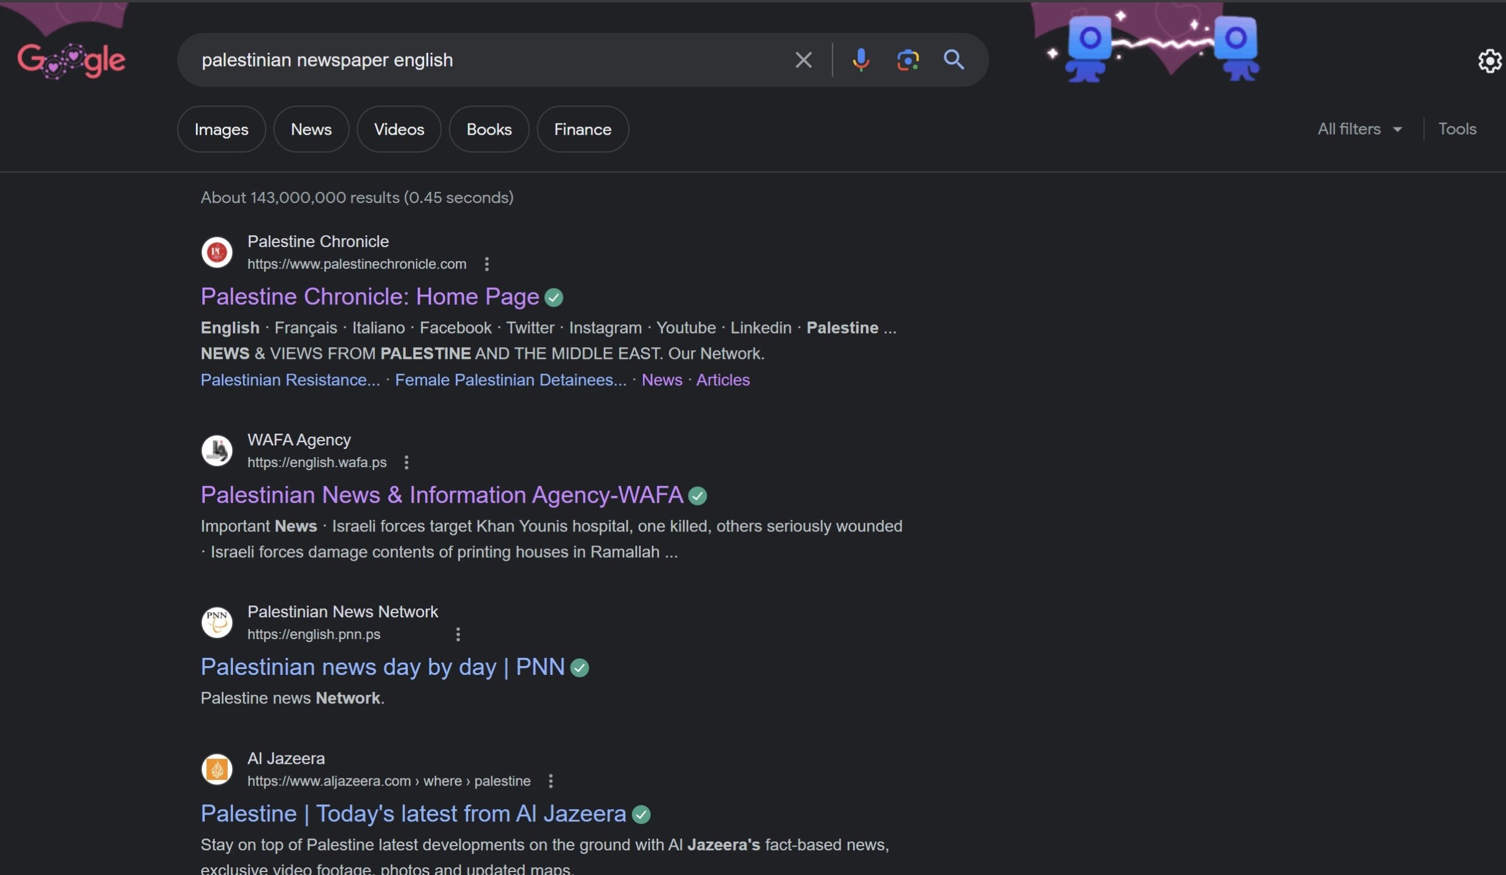Open the settings gear icon
This screenshot has height=875, width=1506.
[x=1489, y=61]
